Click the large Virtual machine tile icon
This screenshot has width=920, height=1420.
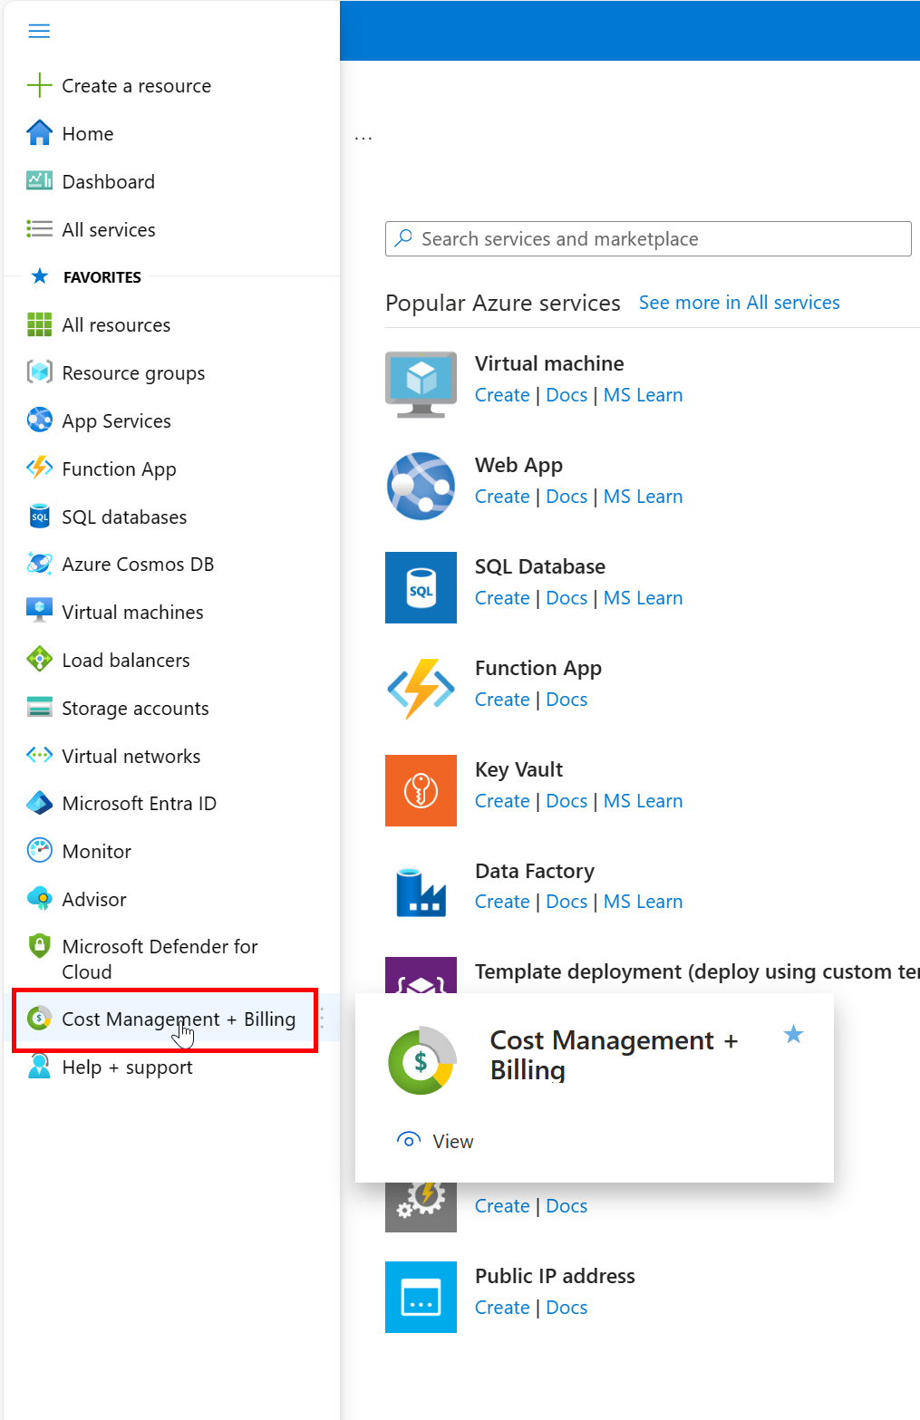coord(421,384)
